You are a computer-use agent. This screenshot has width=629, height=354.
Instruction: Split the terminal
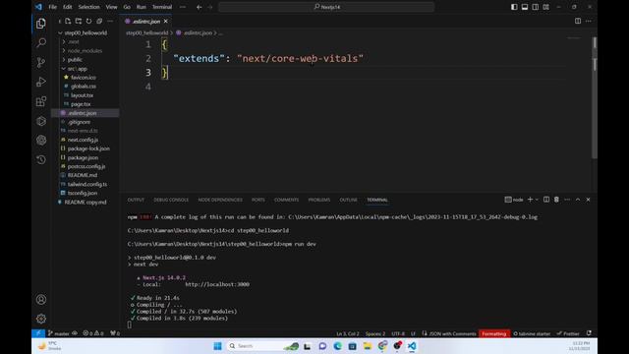tap(546, 200)
